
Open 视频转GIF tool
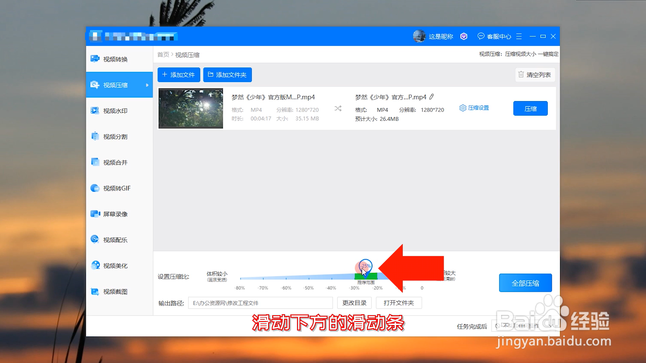(x=116, y=188)
